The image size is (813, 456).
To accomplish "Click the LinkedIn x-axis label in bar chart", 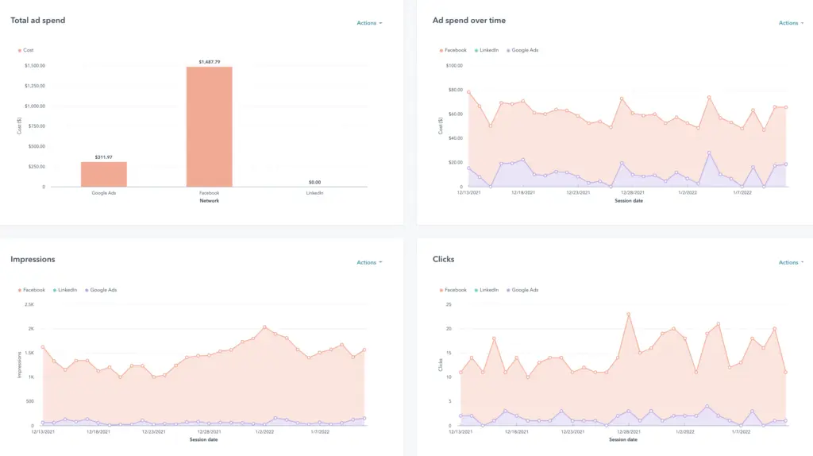I will click(314, 193).
